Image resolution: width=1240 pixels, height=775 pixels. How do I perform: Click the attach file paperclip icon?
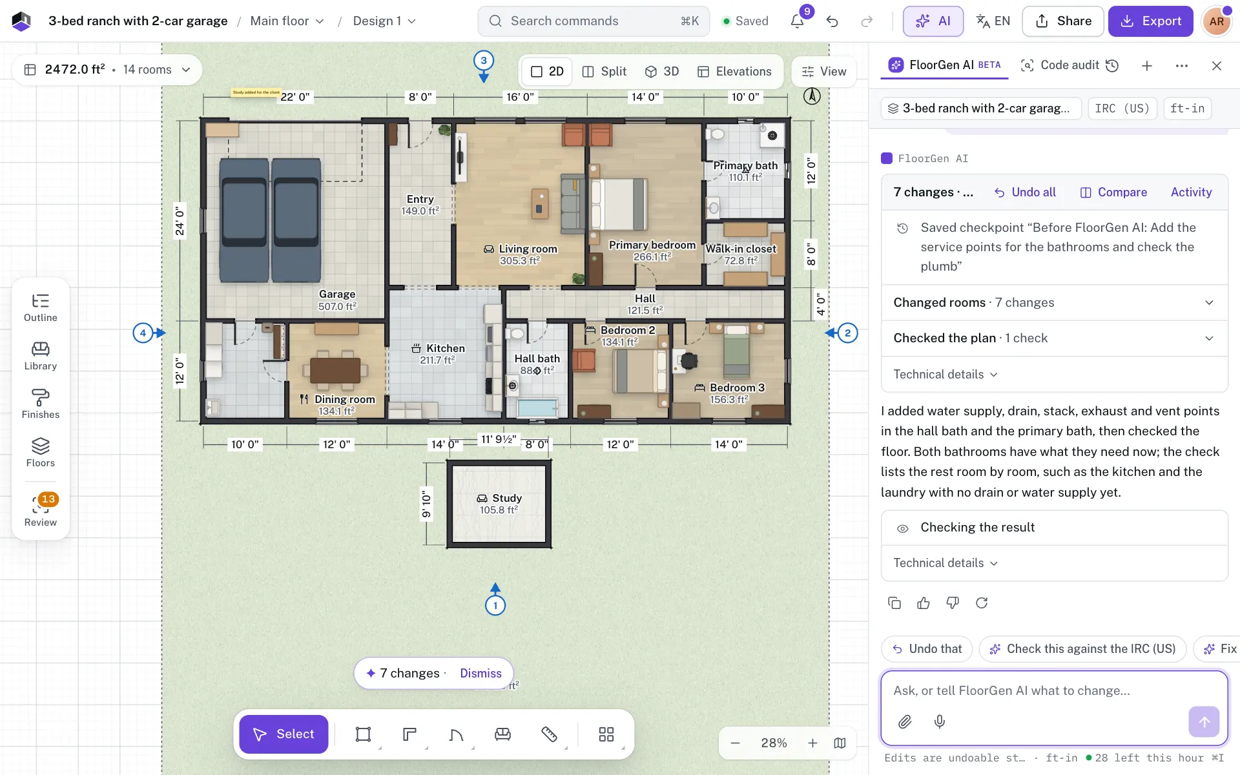905,721
